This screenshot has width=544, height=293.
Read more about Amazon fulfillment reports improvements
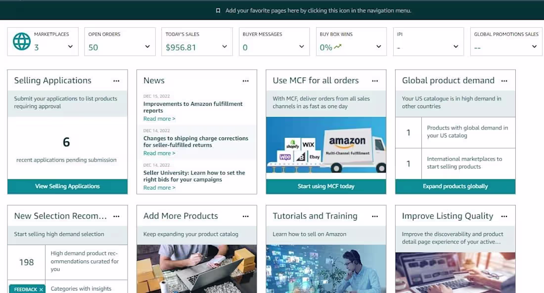coord(159,119)
